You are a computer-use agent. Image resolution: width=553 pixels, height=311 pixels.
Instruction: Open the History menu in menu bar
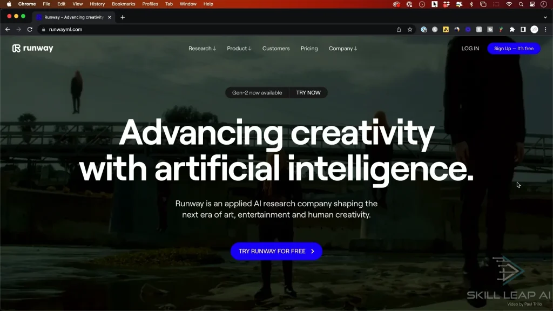tap(97, 4)
